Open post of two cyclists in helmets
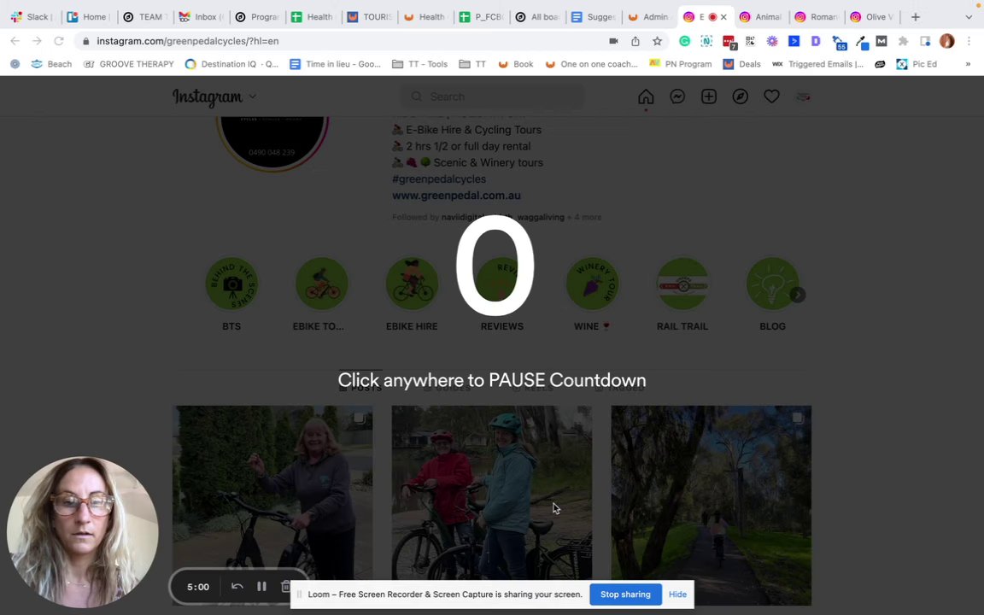The image size is (984, 615). [491, 505]
